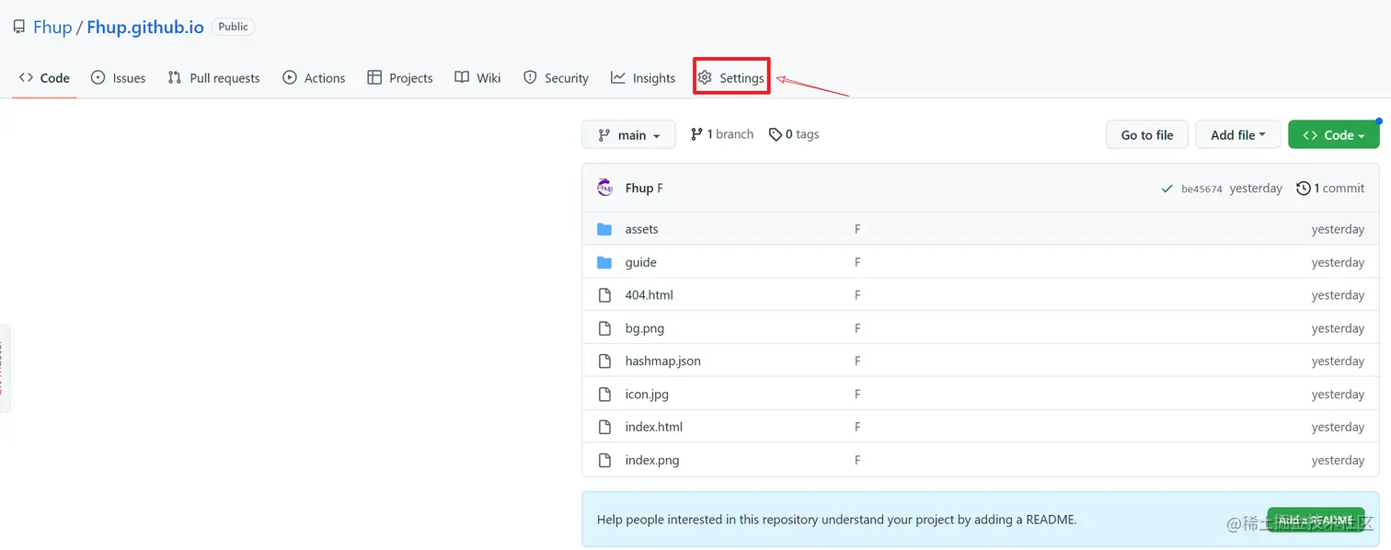Open the Issues tab
Image resolution: width=1391 pixels, height=550 pixels.
119,78
